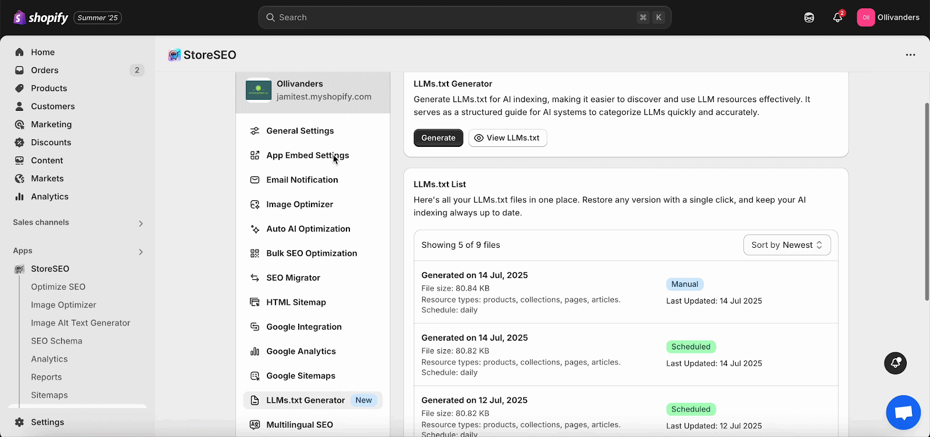Screen dimensions: 930x437
Task: Click the floating bell notification button
Action: click(x=895, y=363)
